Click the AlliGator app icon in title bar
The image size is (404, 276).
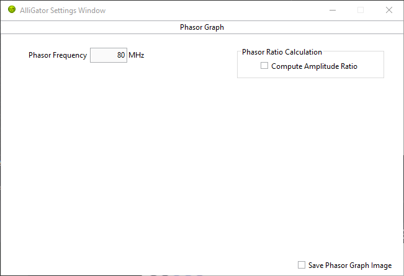coord(12,10)
